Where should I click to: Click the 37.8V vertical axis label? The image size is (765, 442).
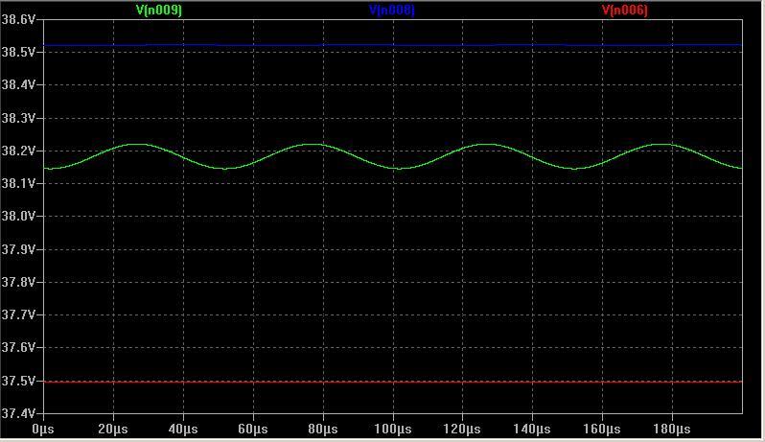click(18, 282)
